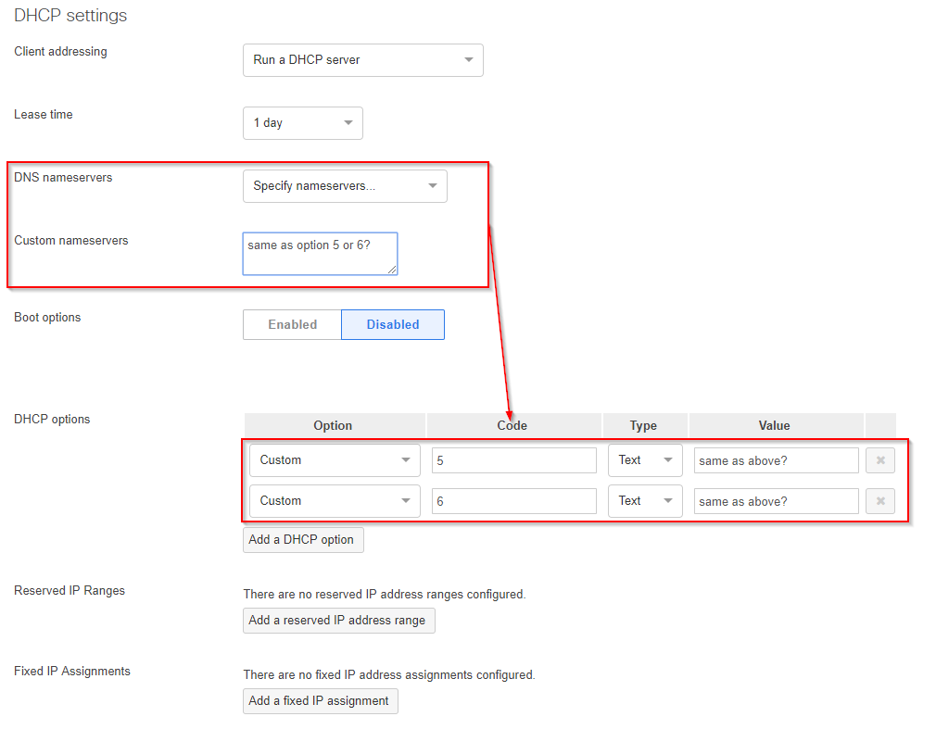
Task: Click the Value field in first option row
Action: click(776, 460)
